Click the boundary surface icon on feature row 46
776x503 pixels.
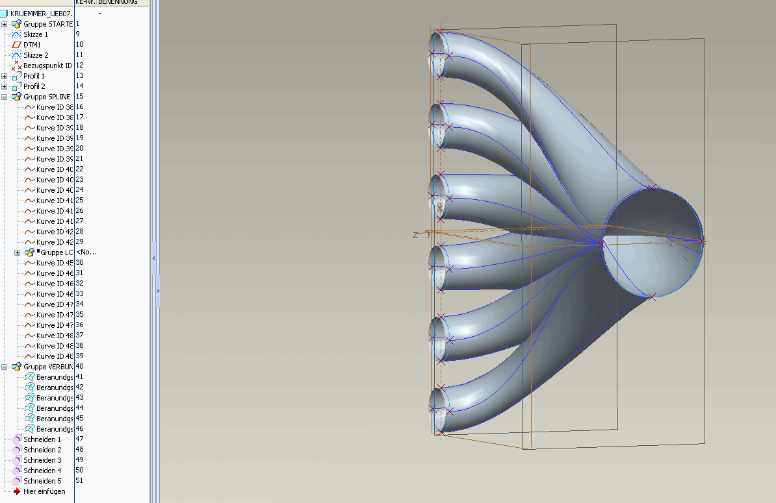[x=30, y=429]
